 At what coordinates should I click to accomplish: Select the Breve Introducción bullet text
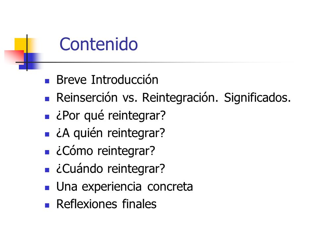click(x=107, y=80)
